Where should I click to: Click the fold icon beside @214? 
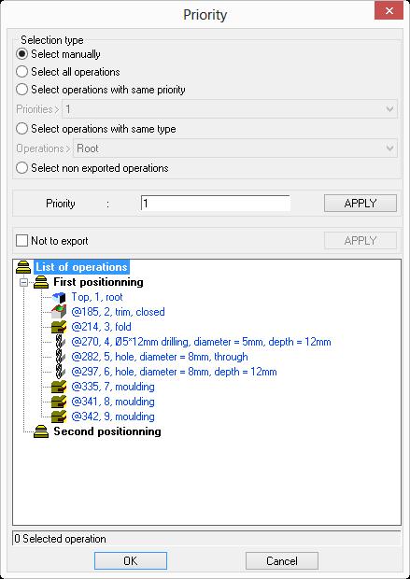[x=59, y=327]
